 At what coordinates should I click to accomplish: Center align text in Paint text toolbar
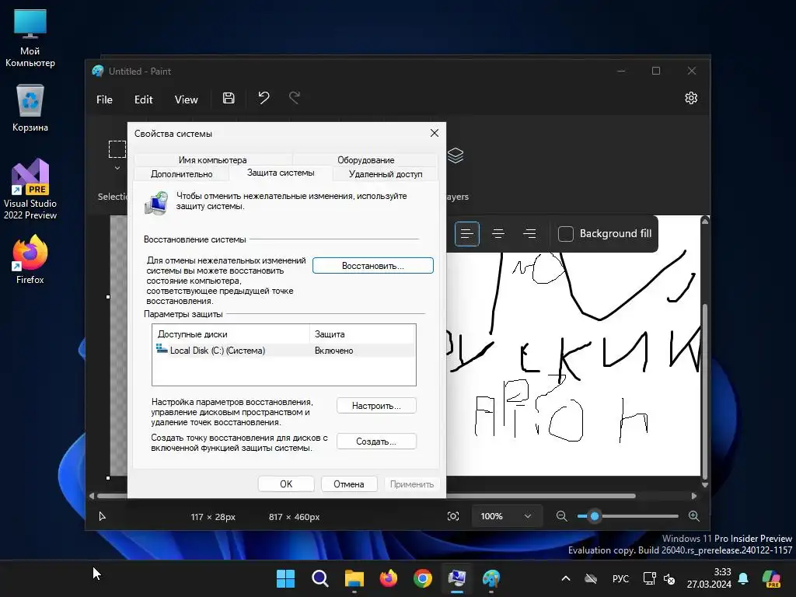(498, 233)
